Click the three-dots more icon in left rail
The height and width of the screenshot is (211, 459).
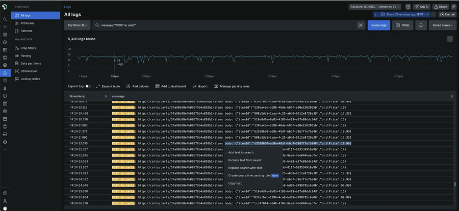tap(5, 149)
